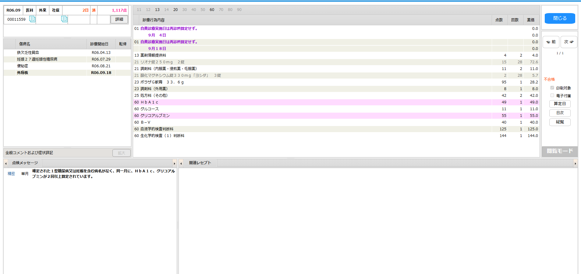581x274 pixels.
Task: Click the 転帰 column header
Action: pos(123,44)
